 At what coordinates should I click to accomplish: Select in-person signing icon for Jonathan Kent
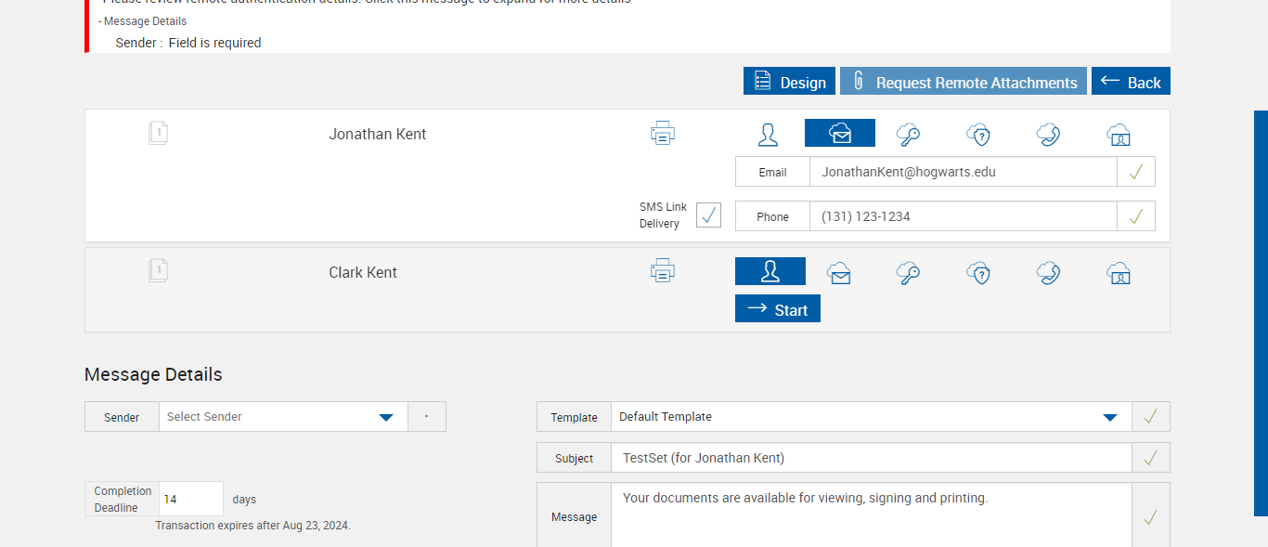pyautogui.click(x=769, y=135)
